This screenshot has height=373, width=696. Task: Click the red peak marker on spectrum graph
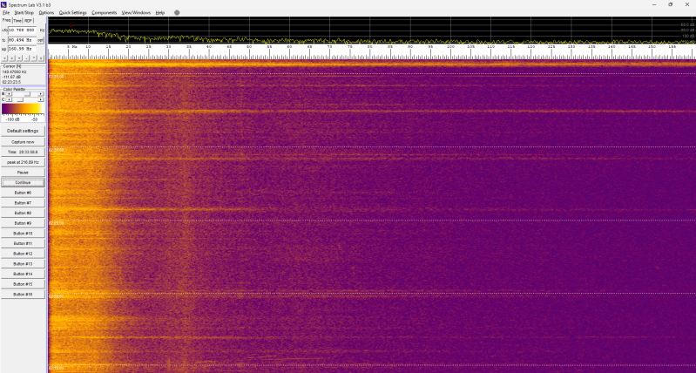71,25
